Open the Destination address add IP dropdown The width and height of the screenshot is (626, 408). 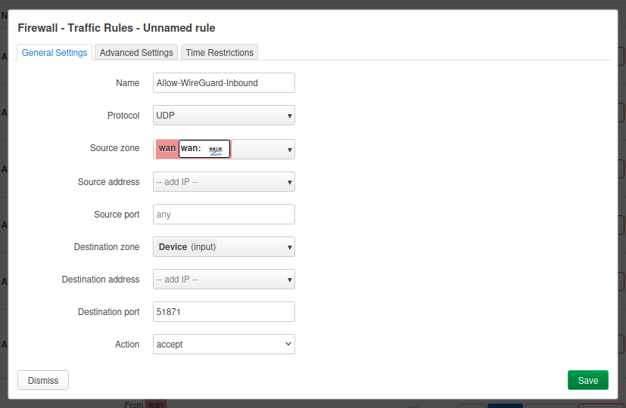point(224,280)
